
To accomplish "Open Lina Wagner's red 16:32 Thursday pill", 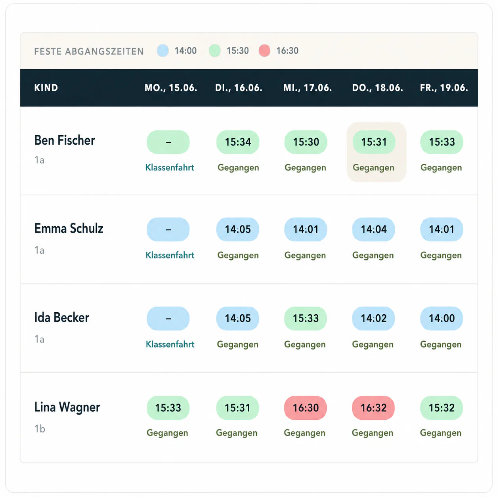I will (x=373, y=408).
